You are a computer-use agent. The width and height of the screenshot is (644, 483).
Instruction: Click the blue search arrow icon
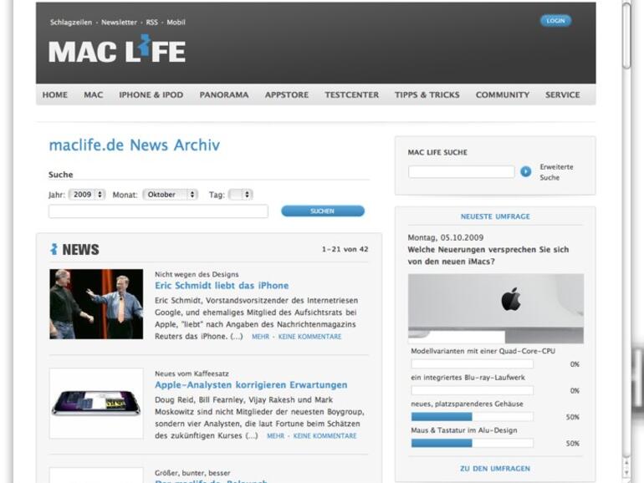(x=525, y=171)
